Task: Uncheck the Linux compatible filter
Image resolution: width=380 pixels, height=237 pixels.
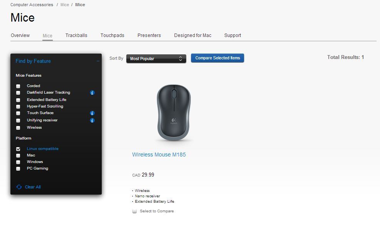Action: tap(18, 148)
